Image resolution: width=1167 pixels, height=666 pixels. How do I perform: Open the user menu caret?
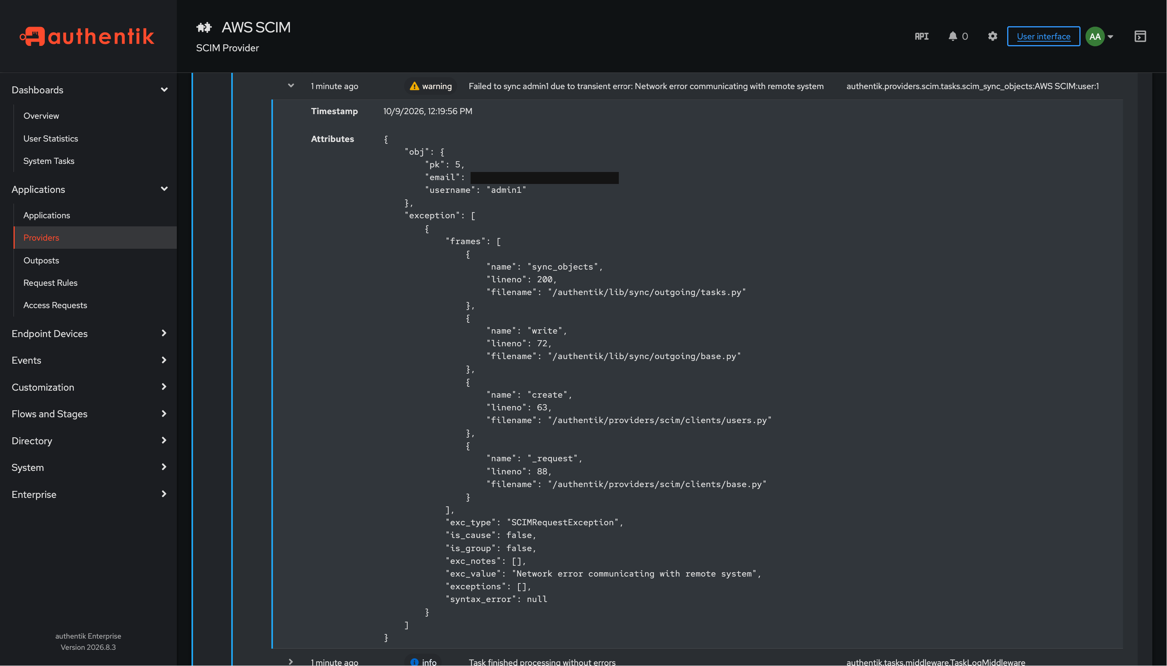point(1110,37)
